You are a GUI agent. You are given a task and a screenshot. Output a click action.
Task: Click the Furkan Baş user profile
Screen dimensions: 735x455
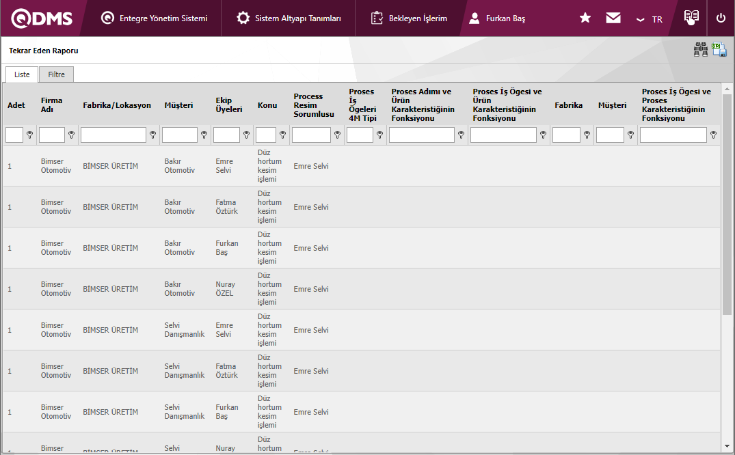click(498, 18)
